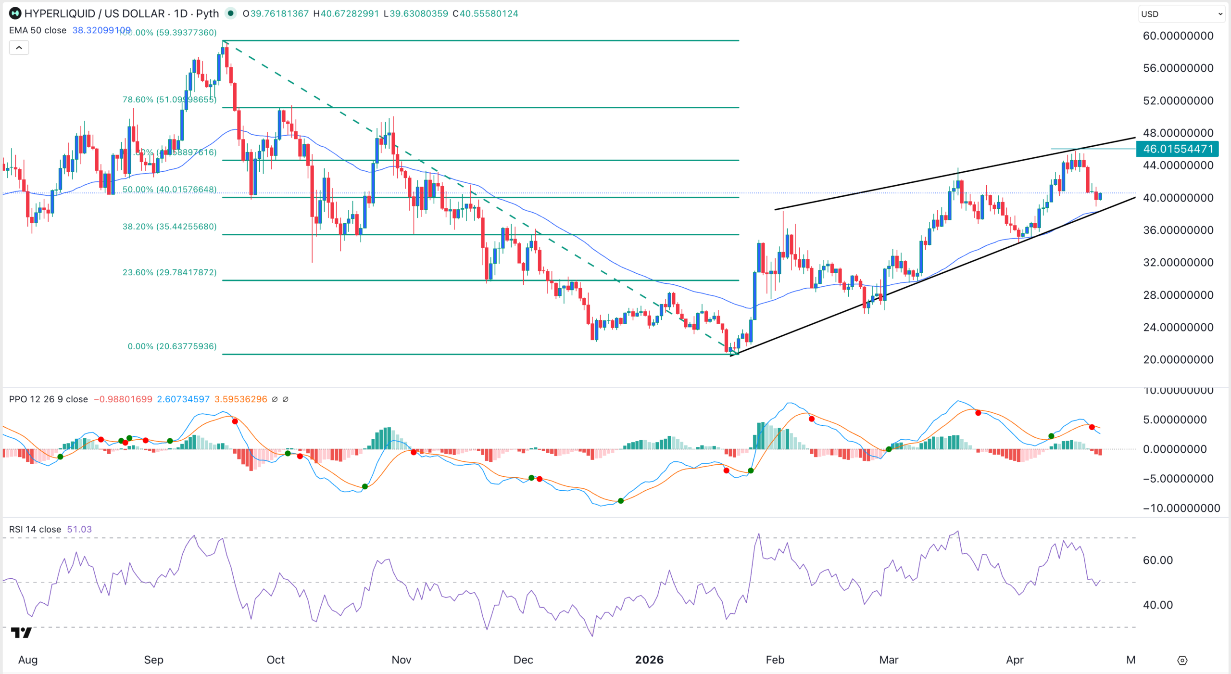This screenshot has width=1231, height=674.
Task: Click the close price C40.55580124
Action: click(x=485, y=13)
